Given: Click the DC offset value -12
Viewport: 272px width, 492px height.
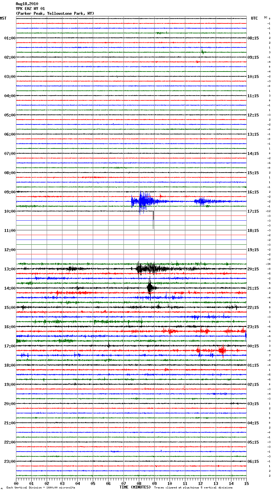Looking at the screenshot, I should click(268, 211).
